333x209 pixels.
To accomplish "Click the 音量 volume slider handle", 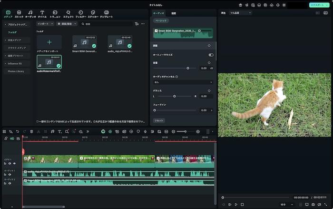I will (188, 68).
